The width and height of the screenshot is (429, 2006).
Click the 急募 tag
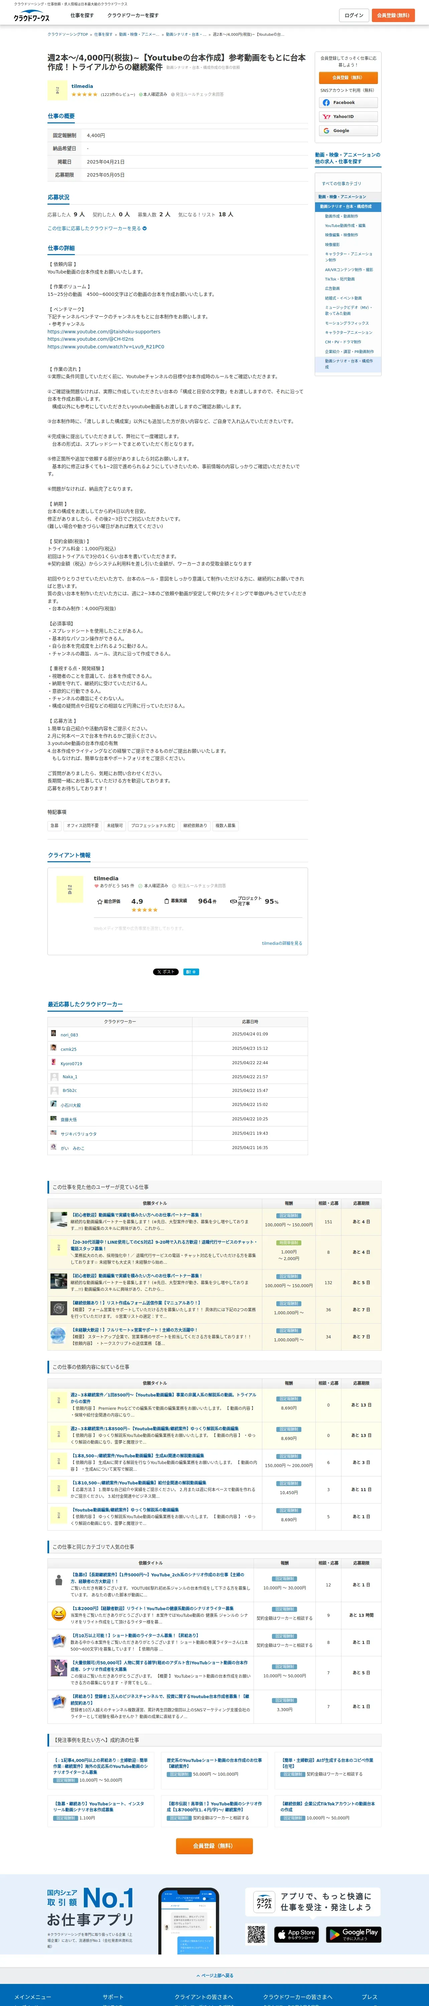coord(54,825)
